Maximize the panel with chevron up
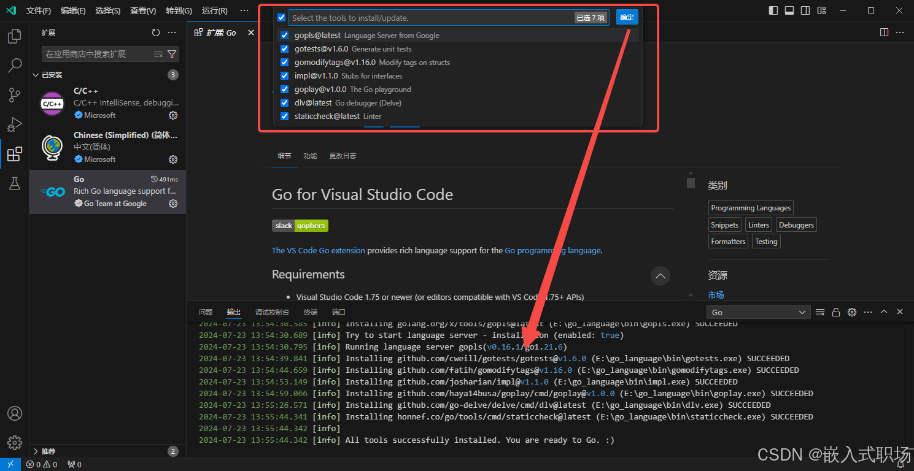This screenshot has width=914, height=471. coord(884,312)
